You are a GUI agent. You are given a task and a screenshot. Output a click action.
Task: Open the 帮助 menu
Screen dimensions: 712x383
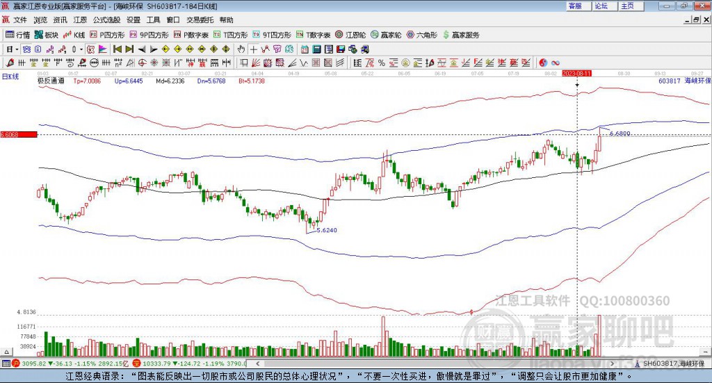point(226,20)
